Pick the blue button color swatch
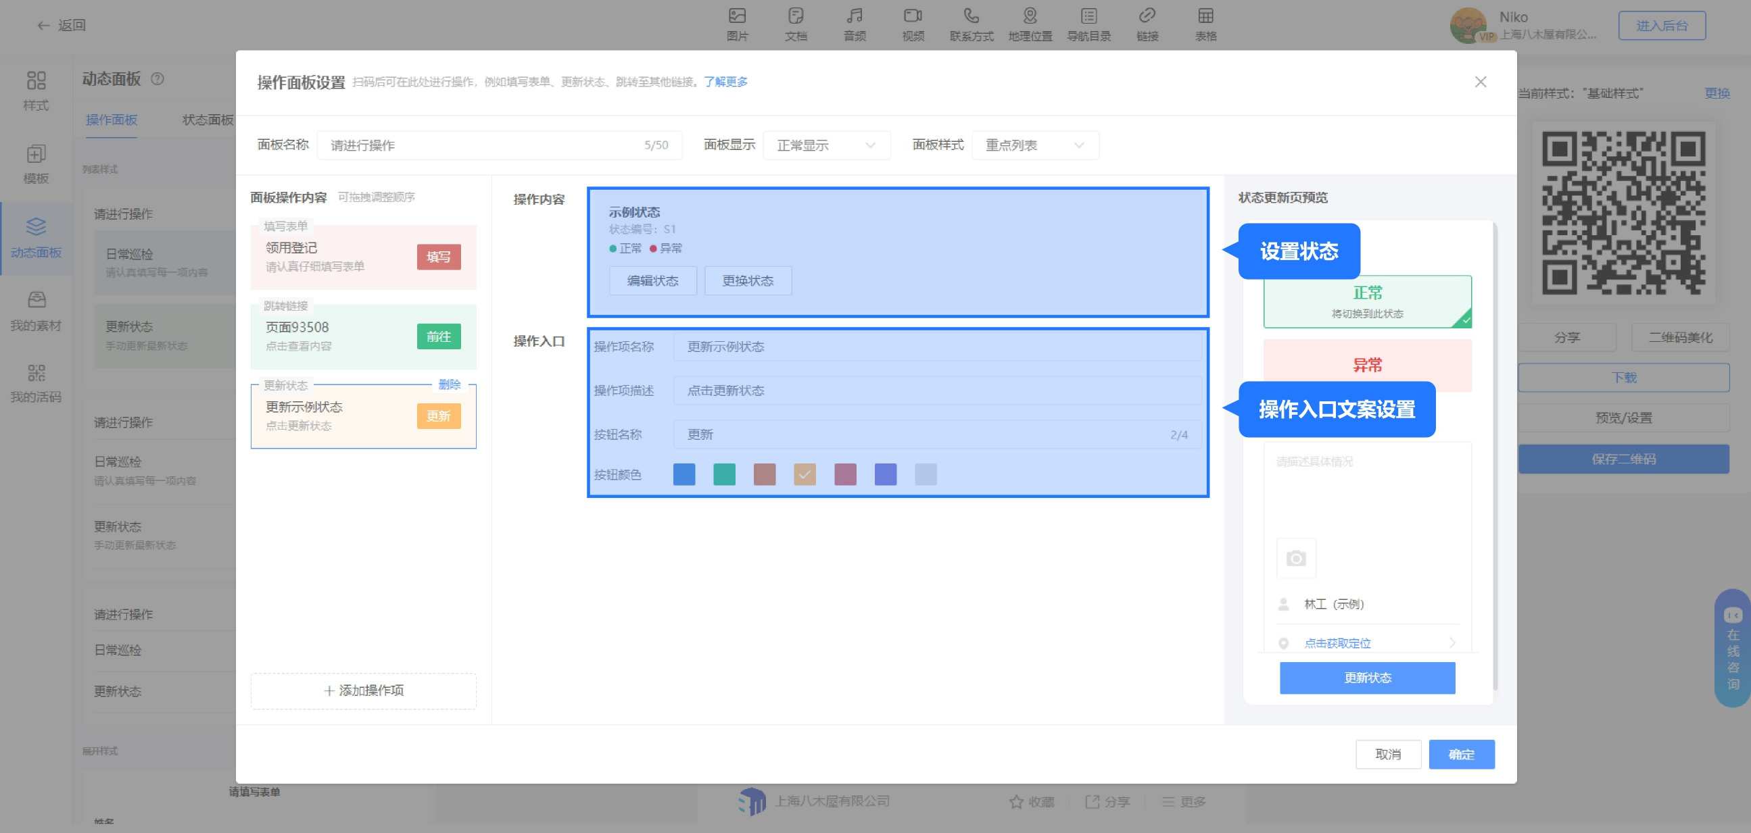Image resolution: width=1751 pixels, height=833 pixels. (x=683, y=474)
